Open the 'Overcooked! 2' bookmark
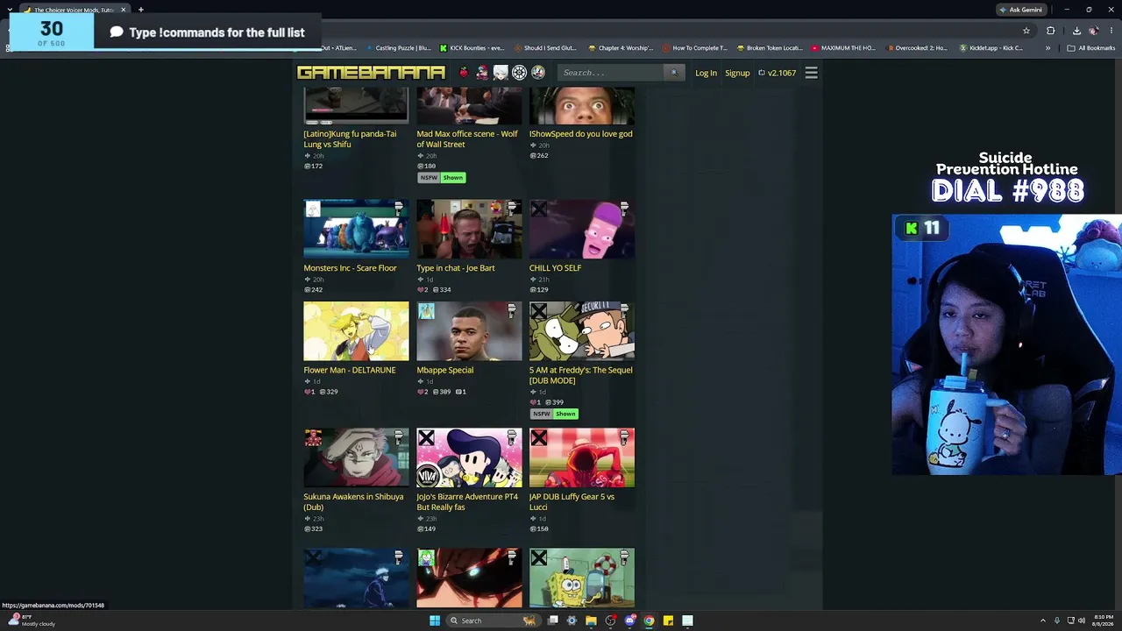The height and width of the screenshot is (631, 1122). click(x=917, y=48)
